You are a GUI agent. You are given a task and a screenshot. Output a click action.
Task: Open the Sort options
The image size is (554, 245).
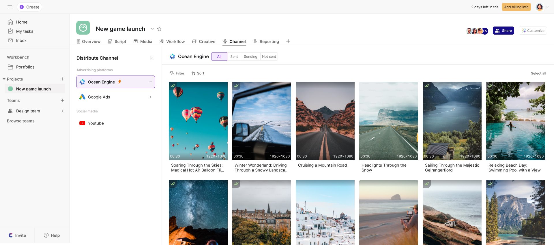coord(198,73)
